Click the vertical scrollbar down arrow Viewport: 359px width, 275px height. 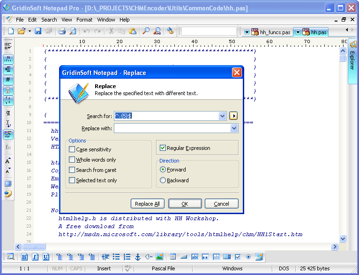(343, 238)
